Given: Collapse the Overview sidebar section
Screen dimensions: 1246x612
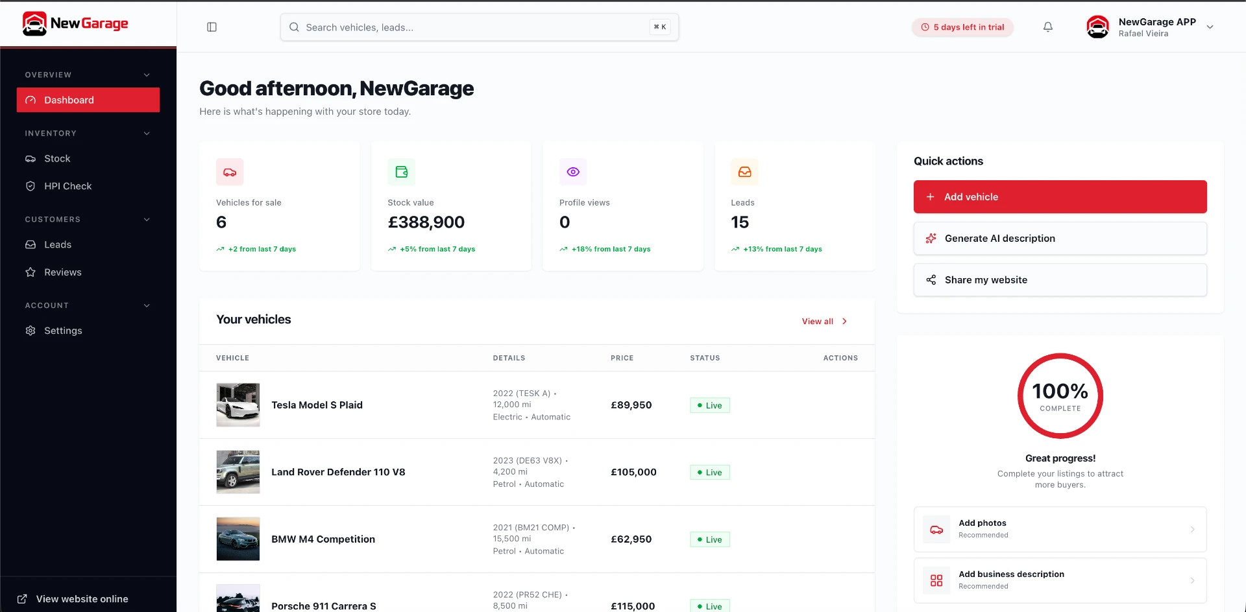Looking at the screenshot, I should pyautogui.click(x=147, y=75).
